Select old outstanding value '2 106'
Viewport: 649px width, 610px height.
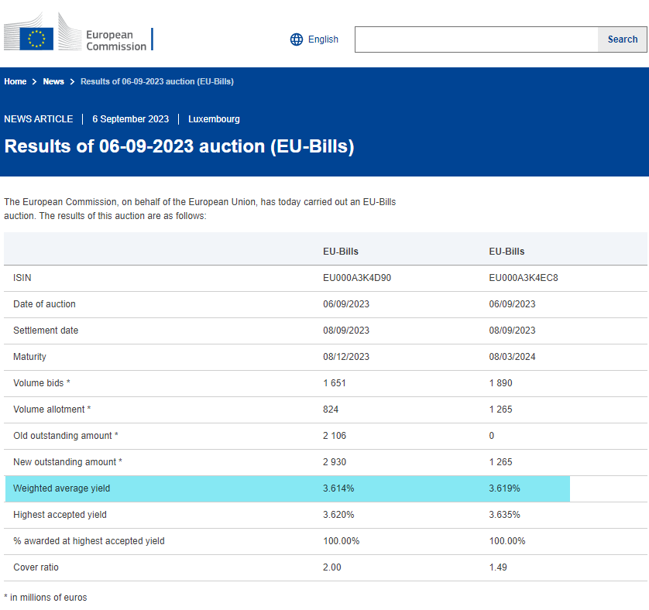(x=335, y=436)
